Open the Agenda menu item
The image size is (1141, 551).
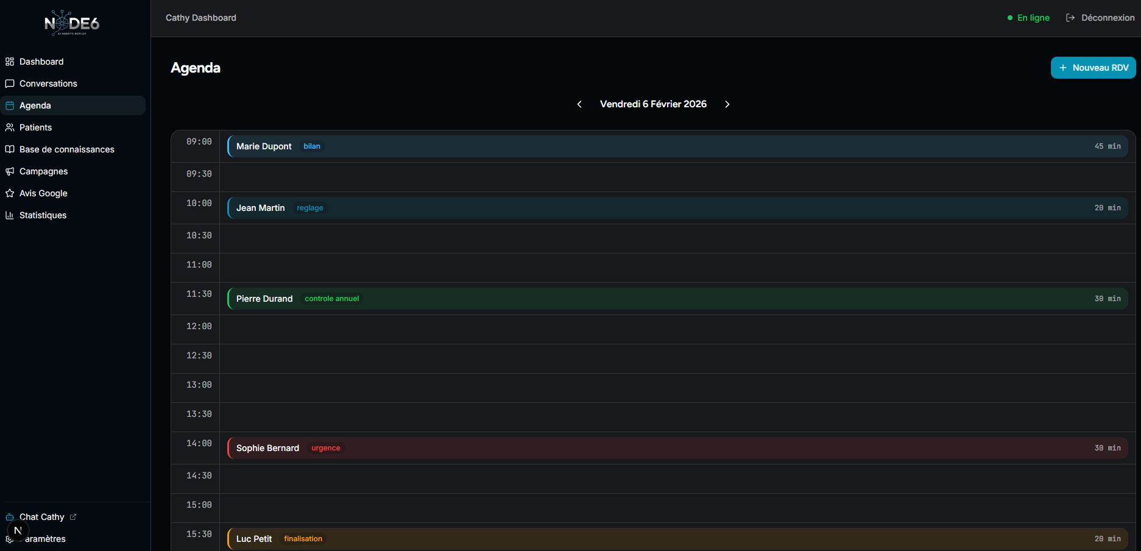point(35,105)
